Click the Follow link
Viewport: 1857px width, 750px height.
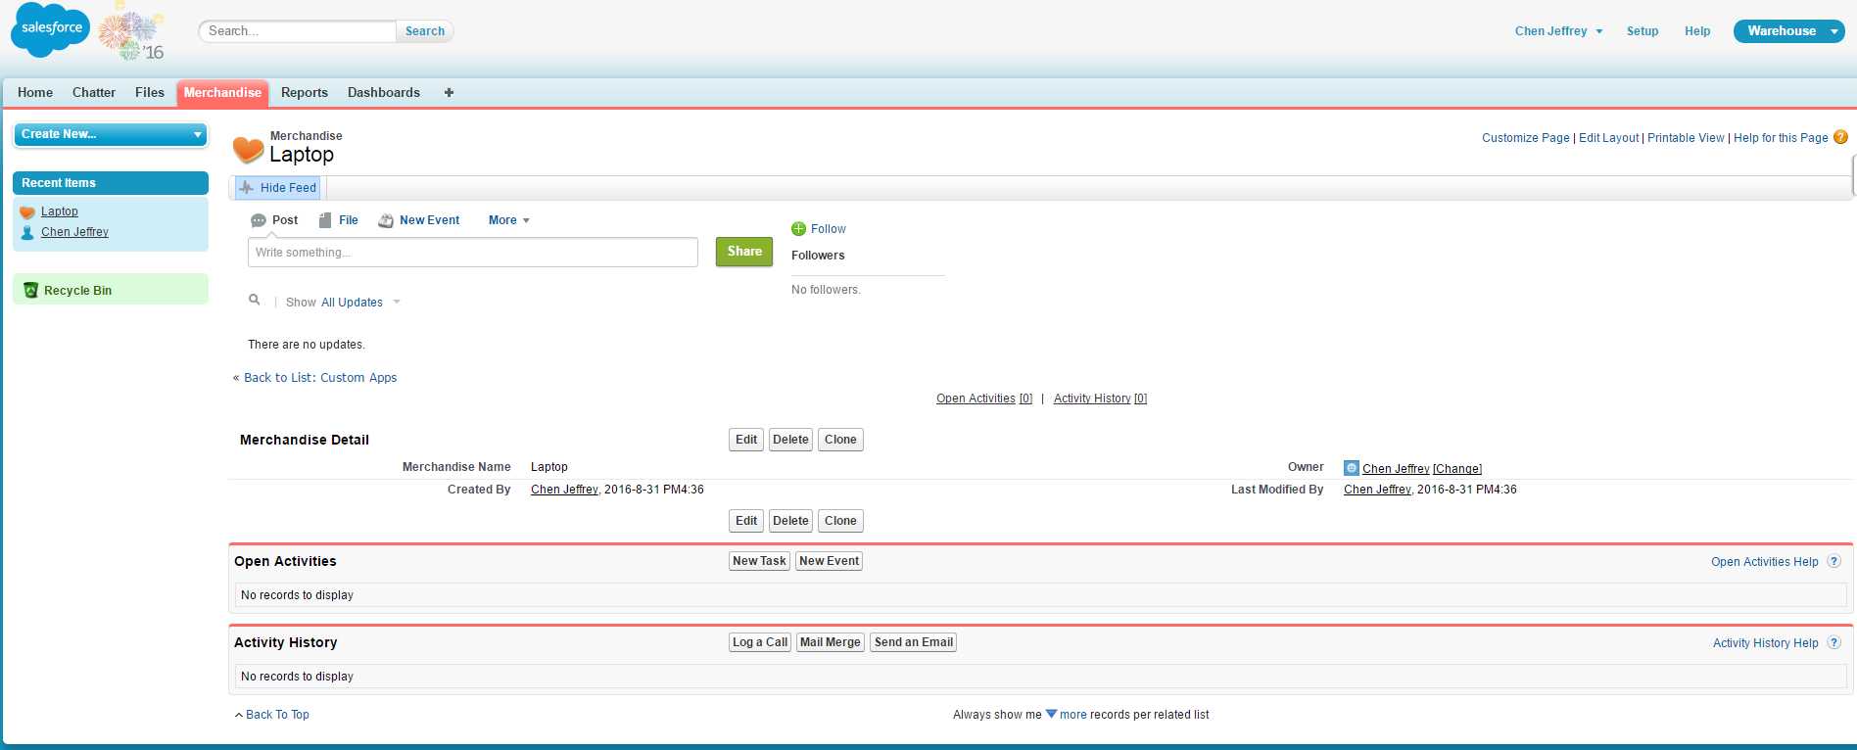[x=829, y=229]
